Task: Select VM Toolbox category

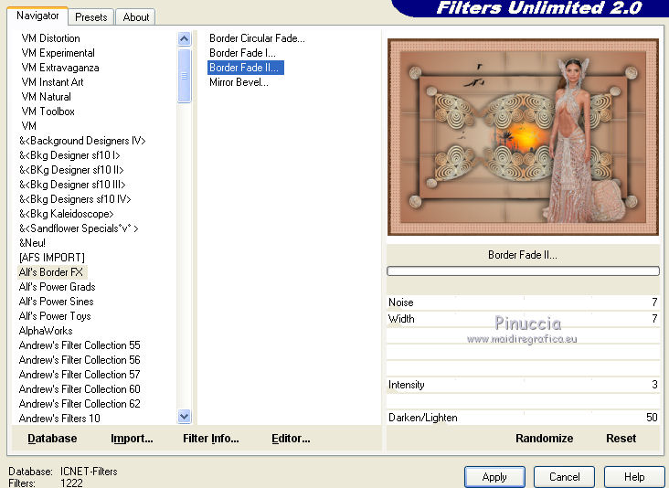Action: pos(48,111)
